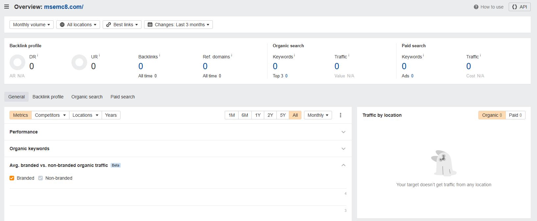
Task: Click the DR info icon
Action: coord(38,55)
